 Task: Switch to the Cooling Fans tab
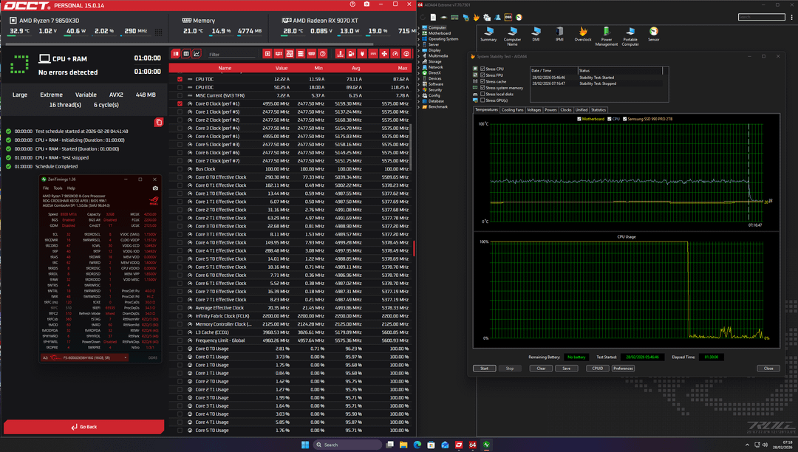[x=512, y=110]
